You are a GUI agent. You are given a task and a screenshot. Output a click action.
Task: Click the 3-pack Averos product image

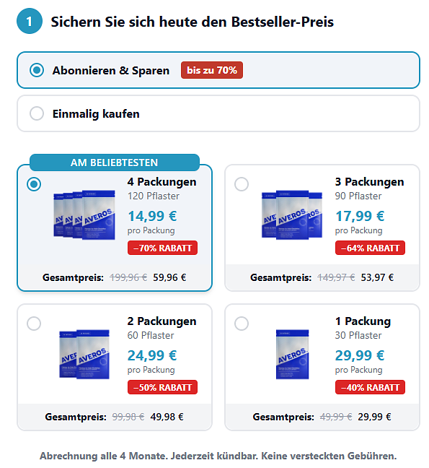point(292,214)
